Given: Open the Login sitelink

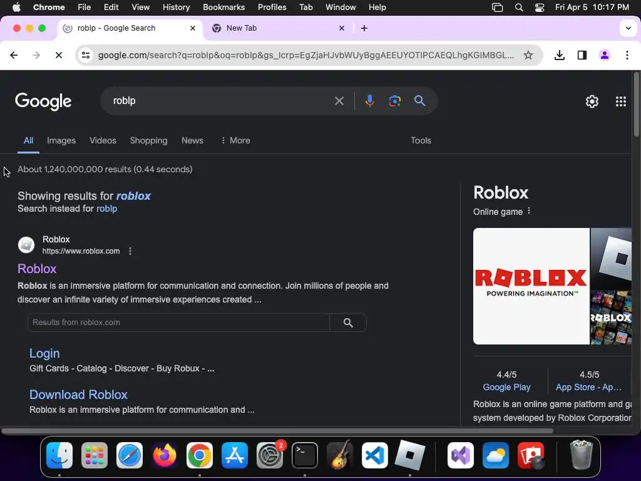Looking at the screenshot, I should click(44, 353).
